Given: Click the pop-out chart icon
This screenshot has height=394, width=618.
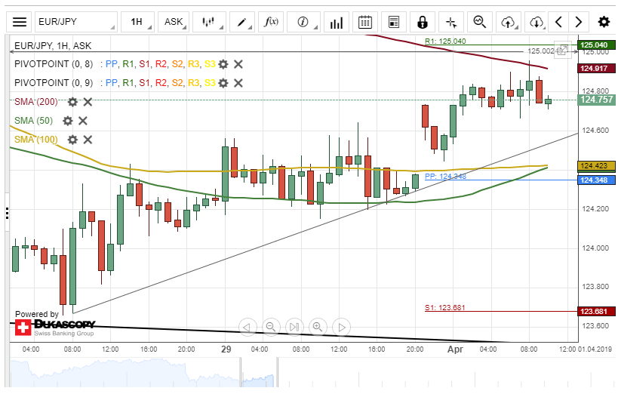Looking at the screenshot, I should tap(563, 50).
